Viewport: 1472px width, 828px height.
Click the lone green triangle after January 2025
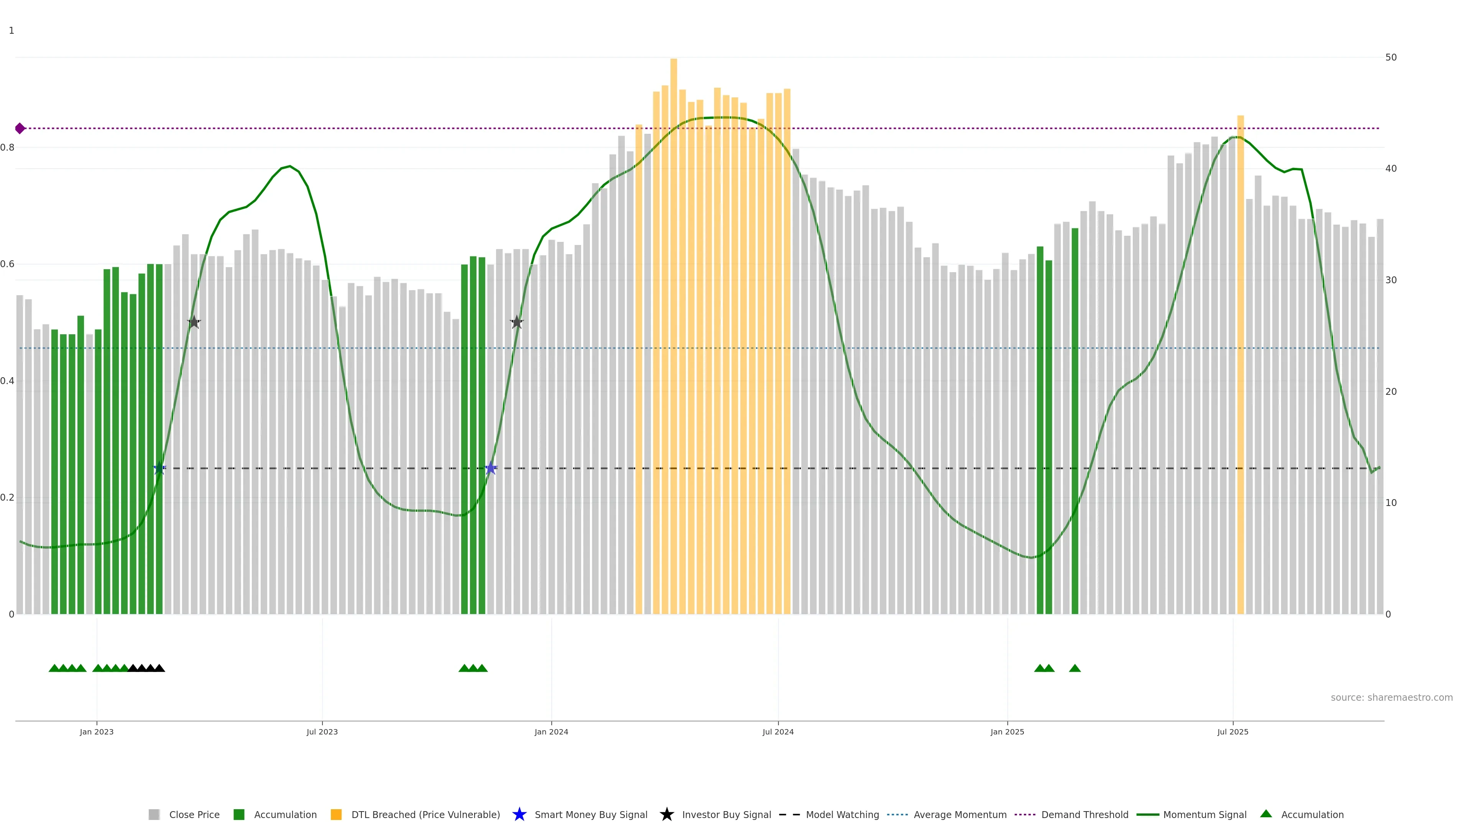pos(1074,668)
